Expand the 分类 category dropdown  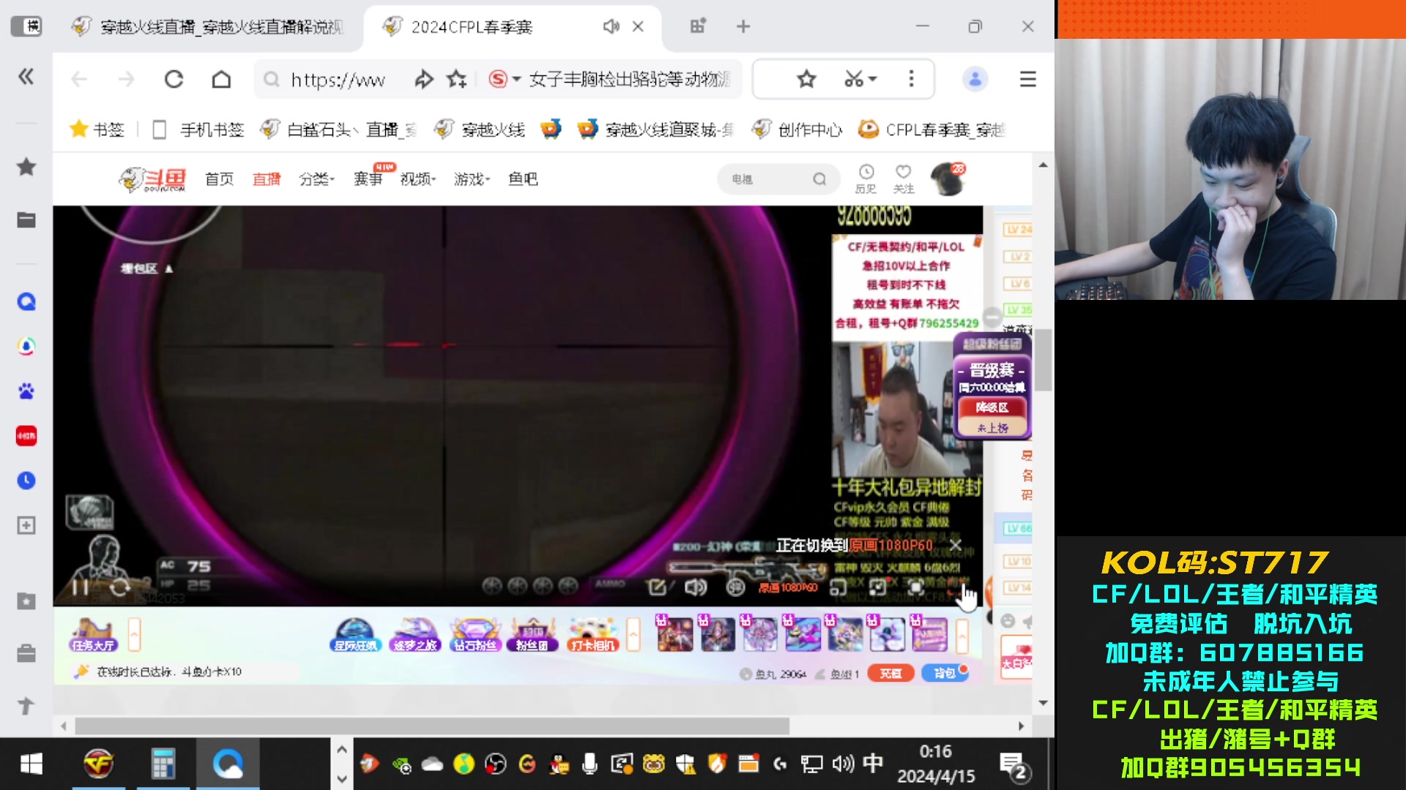[x=316, y=179]
